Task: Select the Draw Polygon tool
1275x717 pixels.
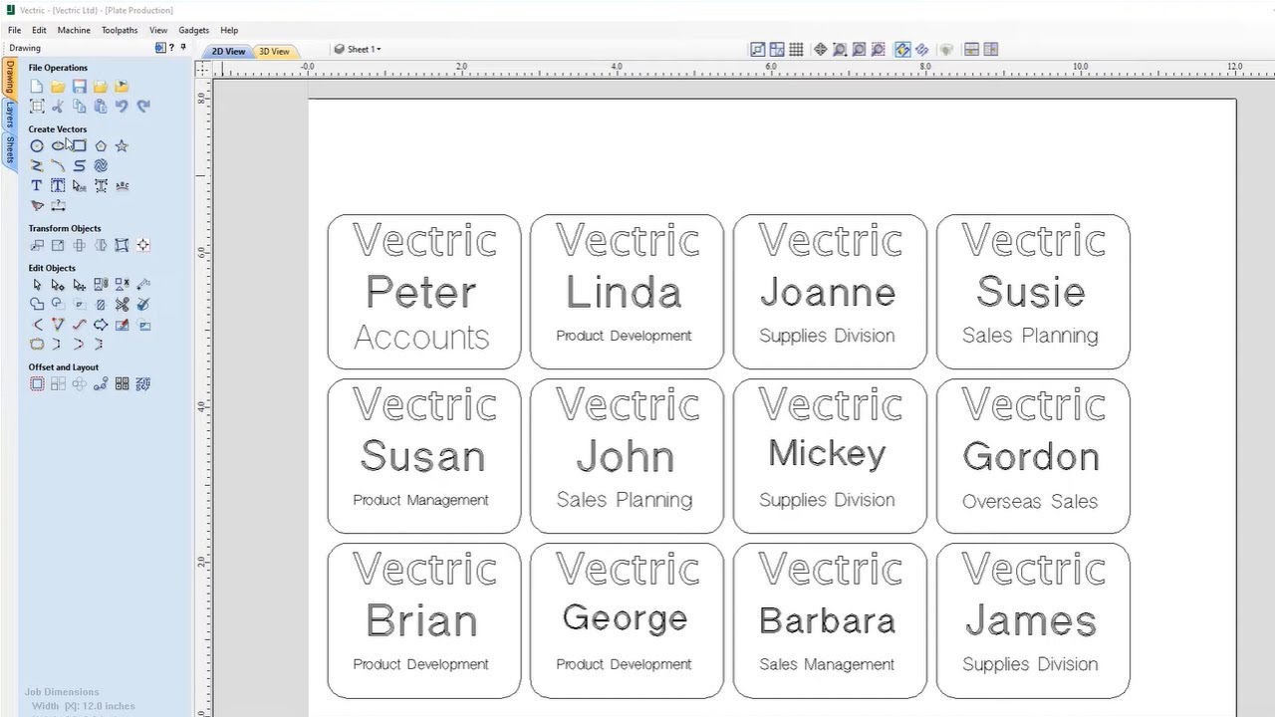Action: 101,145
